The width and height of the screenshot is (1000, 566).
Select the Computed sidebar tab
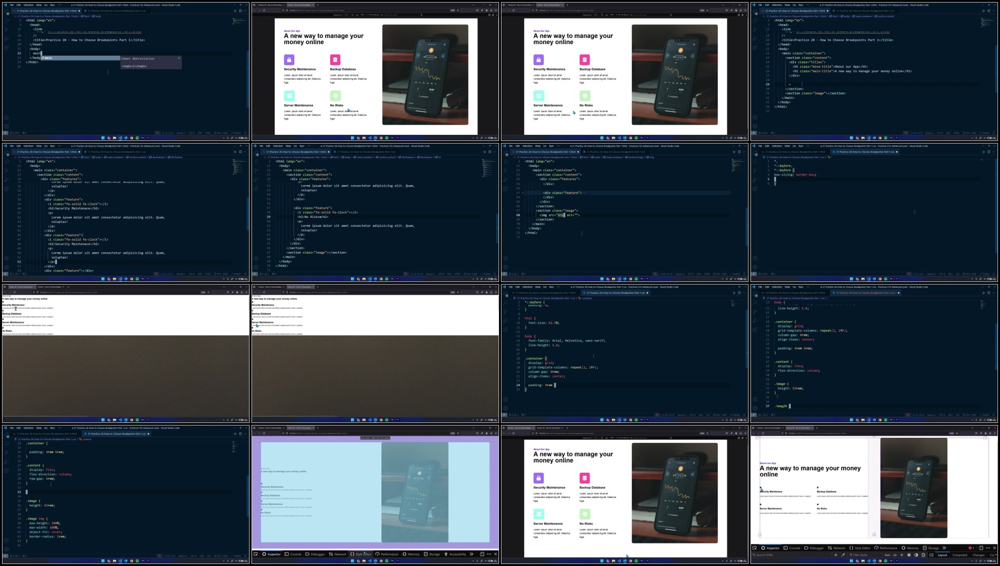pos(960,555)
